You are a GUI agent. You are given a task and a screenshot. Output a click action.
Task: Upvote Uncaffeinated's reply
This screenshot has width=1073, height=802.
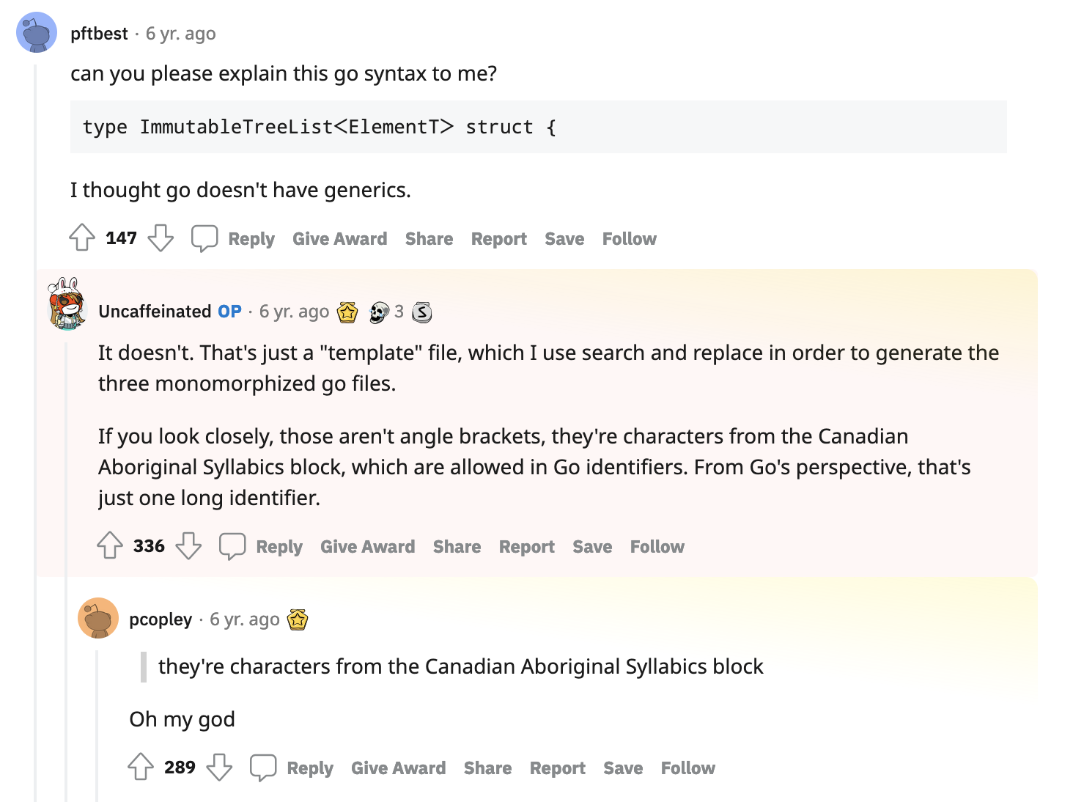click(110, 546)
